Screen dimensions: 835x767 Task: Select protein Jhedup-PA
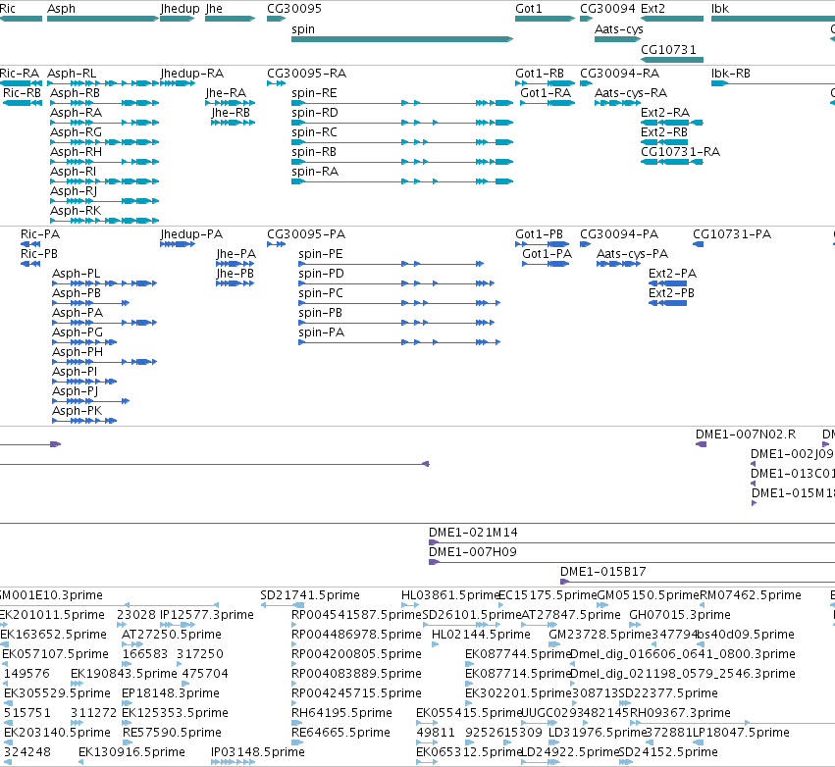pos(178,244)
